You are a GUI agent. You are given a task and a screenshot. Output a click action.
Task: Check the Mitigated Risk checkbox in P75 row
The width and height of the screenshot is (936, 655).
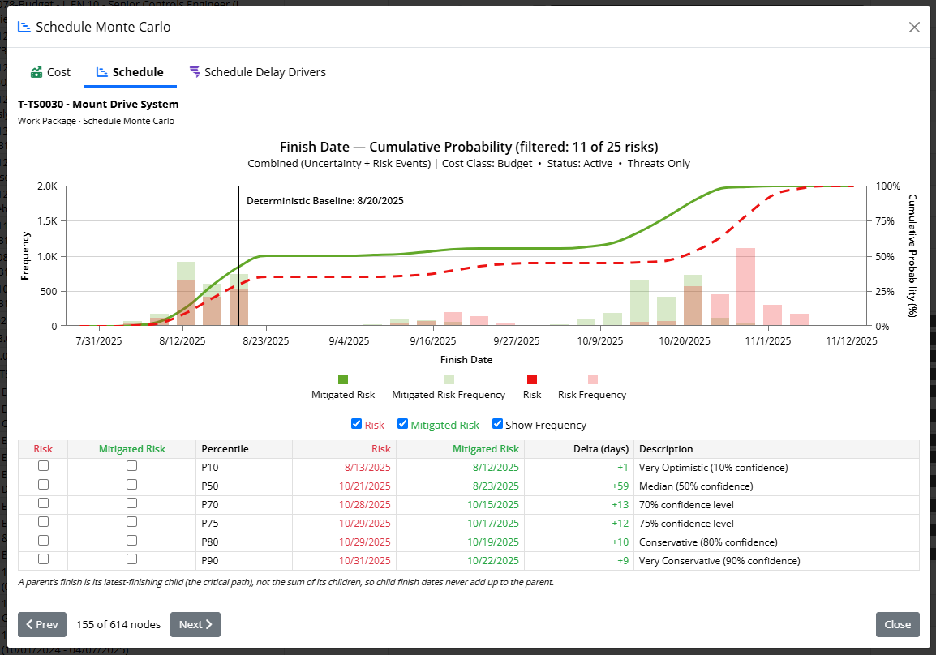coord(132,521)
